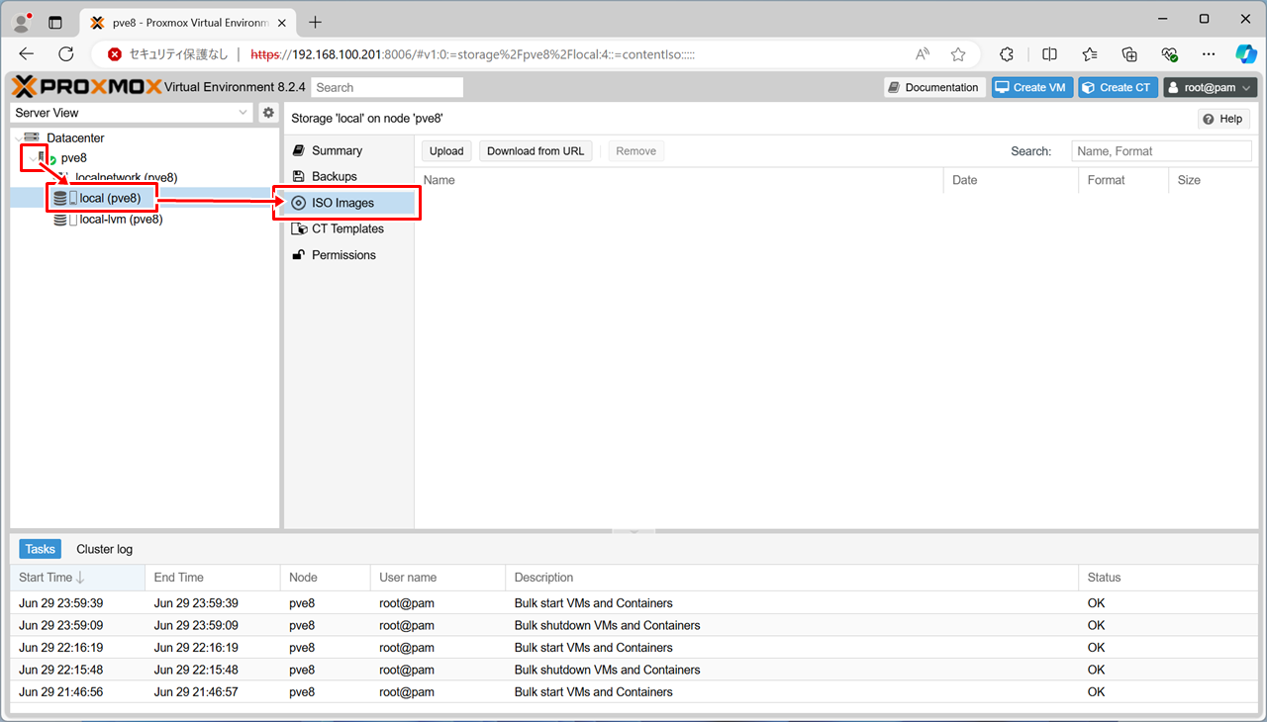Image resolution: width=1267 pixels, height=722 pixels.
Task: Collapse the pve8 node tree arrow
Action: [x=33, y=158]
